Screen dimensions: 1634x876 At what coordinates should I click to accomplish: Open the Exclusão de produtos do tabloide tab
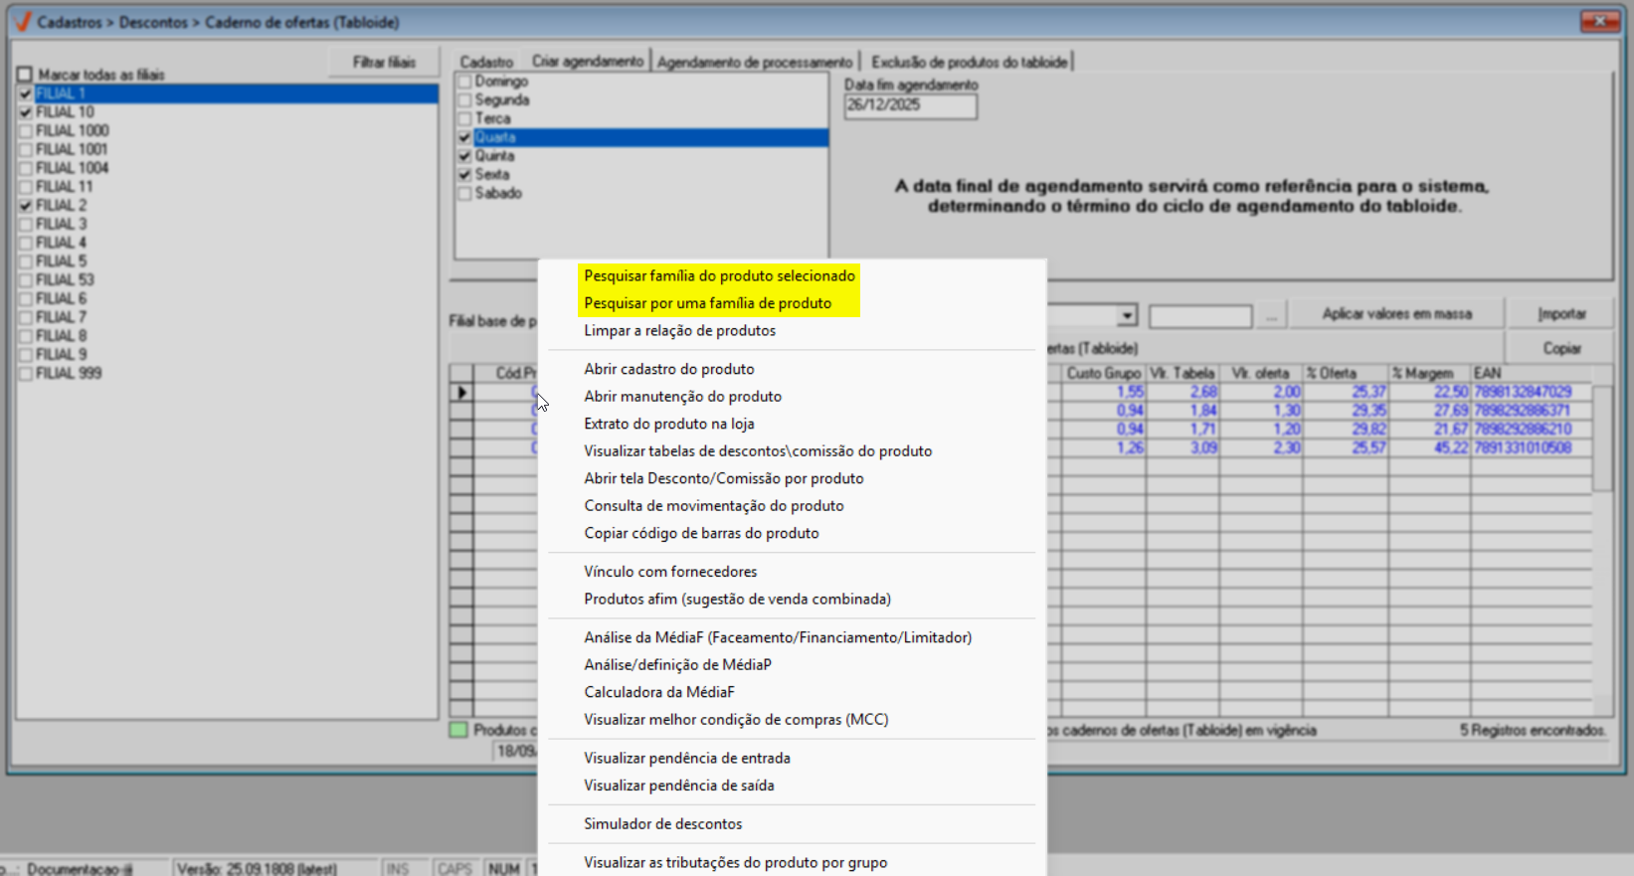[x=969, y=62]
